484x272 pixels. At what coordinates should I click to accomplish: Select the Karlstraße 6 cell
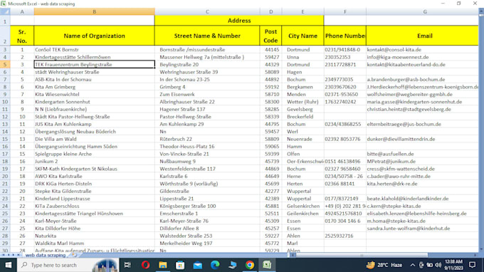coord(207,177)
